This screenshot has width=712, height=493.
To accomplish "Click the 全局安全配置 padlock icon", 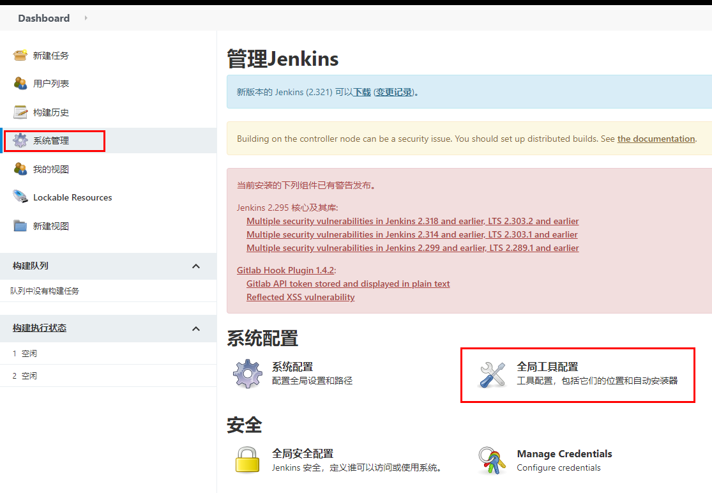I will [248, 460].
